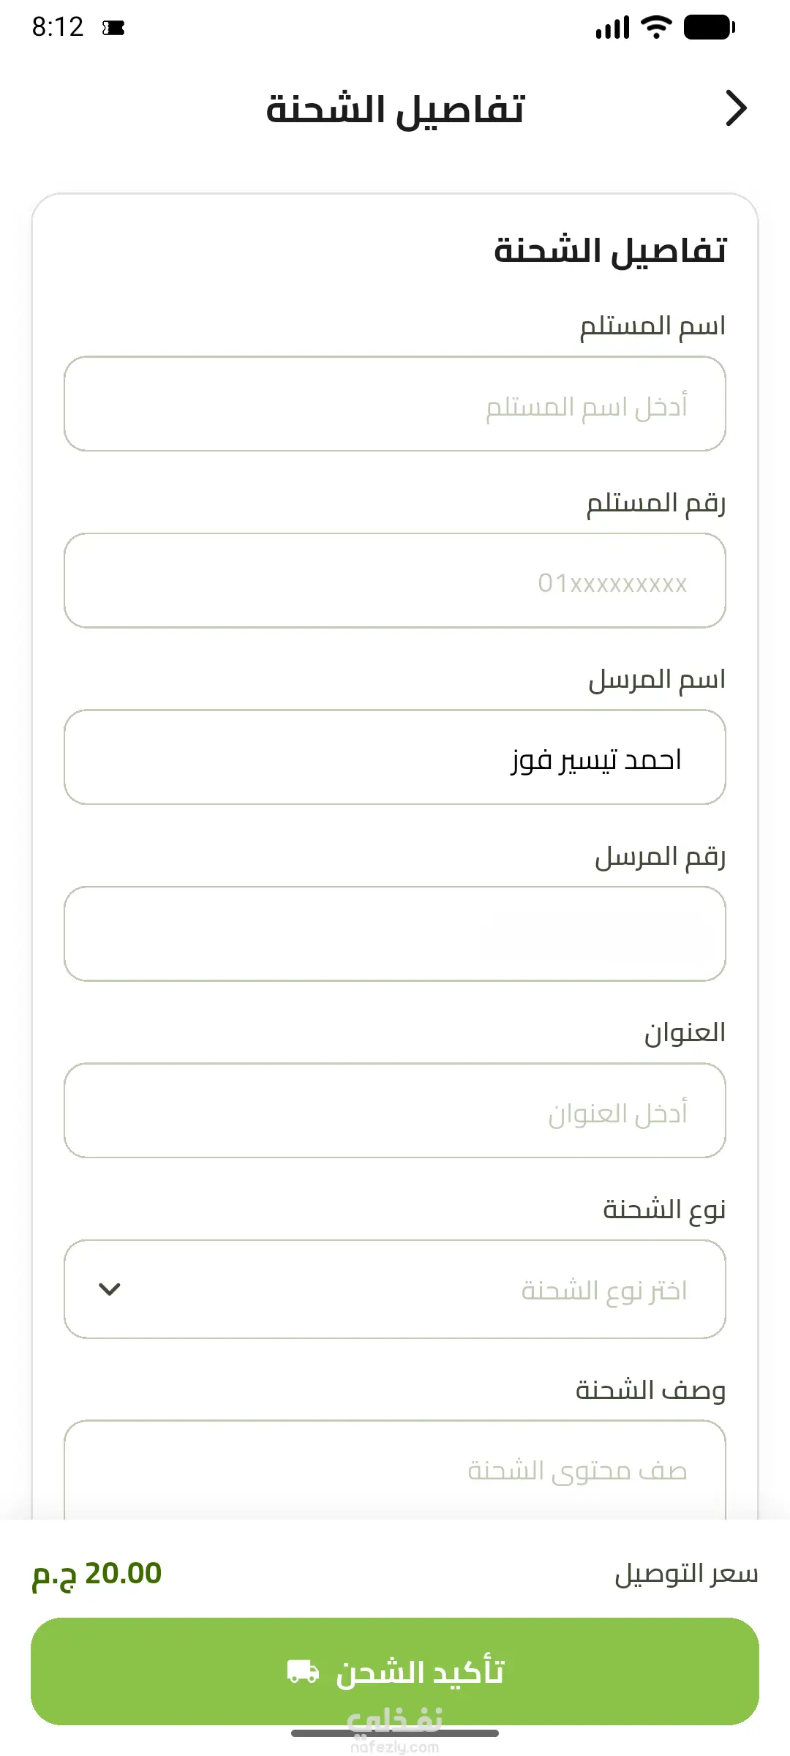Image resolution: width=790 pixels, height=1756 pixels.
Task: Tap the back chevron arrow in header
Action: click(736, 108)
